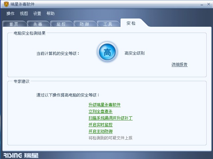Minimize the Rising antivirus window
213x159 pixels.
[202, 4]
